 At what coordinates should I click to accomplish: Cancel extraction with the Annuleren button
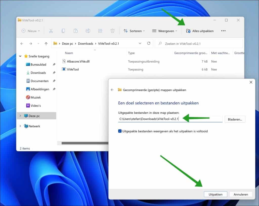tap(241, 194)
